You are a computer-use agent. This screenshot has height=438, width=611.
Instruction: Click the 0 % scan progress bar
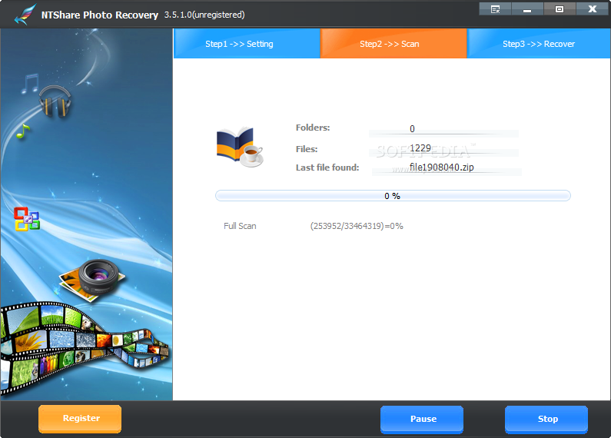tap(393, 196)
